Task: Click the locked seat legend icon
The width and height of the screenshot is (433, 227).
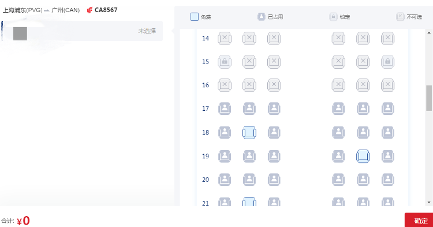Action: [x=333, y=17]
